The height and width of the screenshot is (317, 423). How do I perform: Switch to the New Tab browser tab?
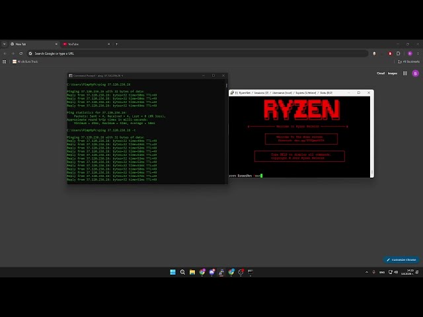click(x=34, y=44)
